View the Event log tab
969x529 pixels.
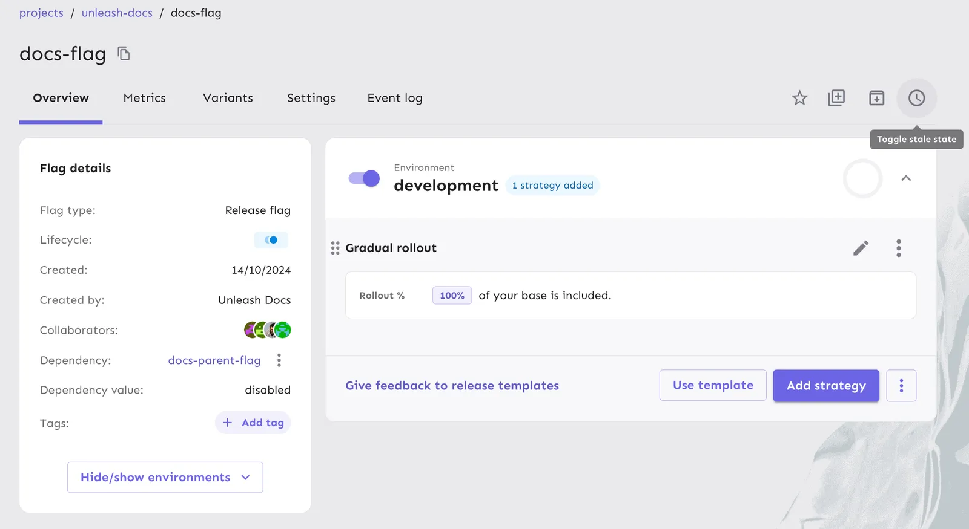[395, 98]
